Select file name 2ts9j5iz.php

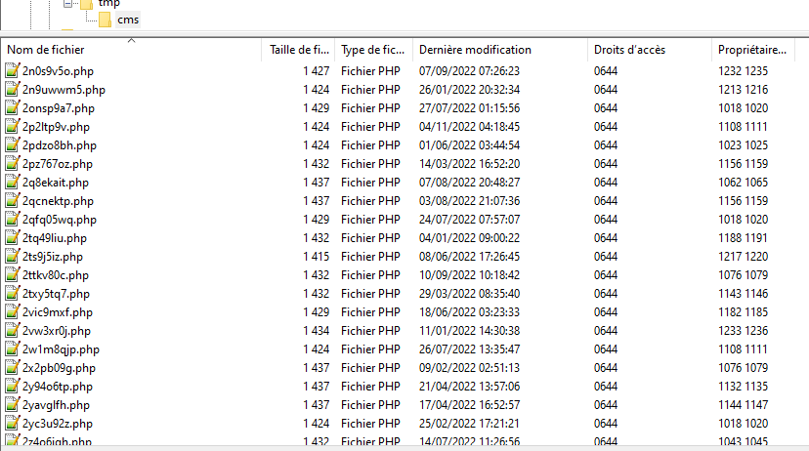pos(52,257)
